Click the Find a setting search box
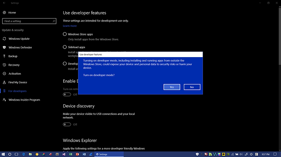Screen dimensions: 281x157 pyautogui.click(x=29, y=21)
